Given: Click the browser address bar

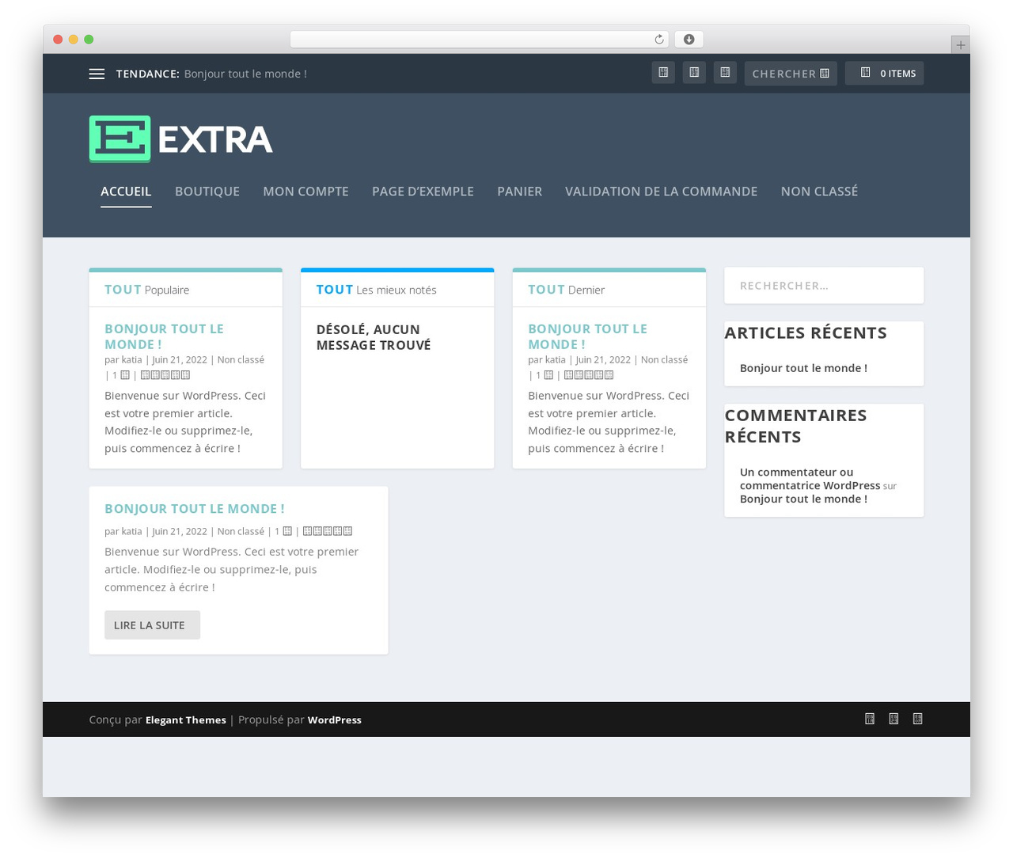Looking at the screenshot, I should pos(479,40).
